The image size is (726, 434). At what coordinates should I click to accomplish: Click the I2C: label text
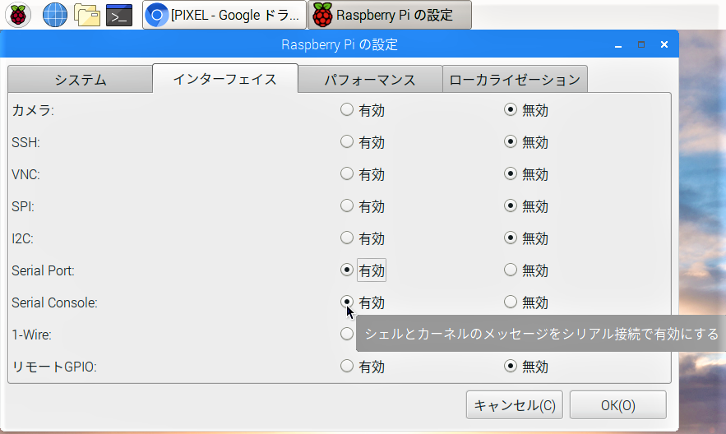click(23, 238)
